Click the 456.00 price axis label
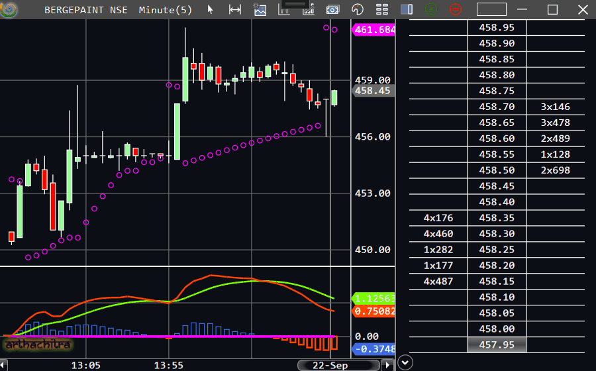Image resolution: width=596 pixels, height=371 pixels. pos(372,137)
